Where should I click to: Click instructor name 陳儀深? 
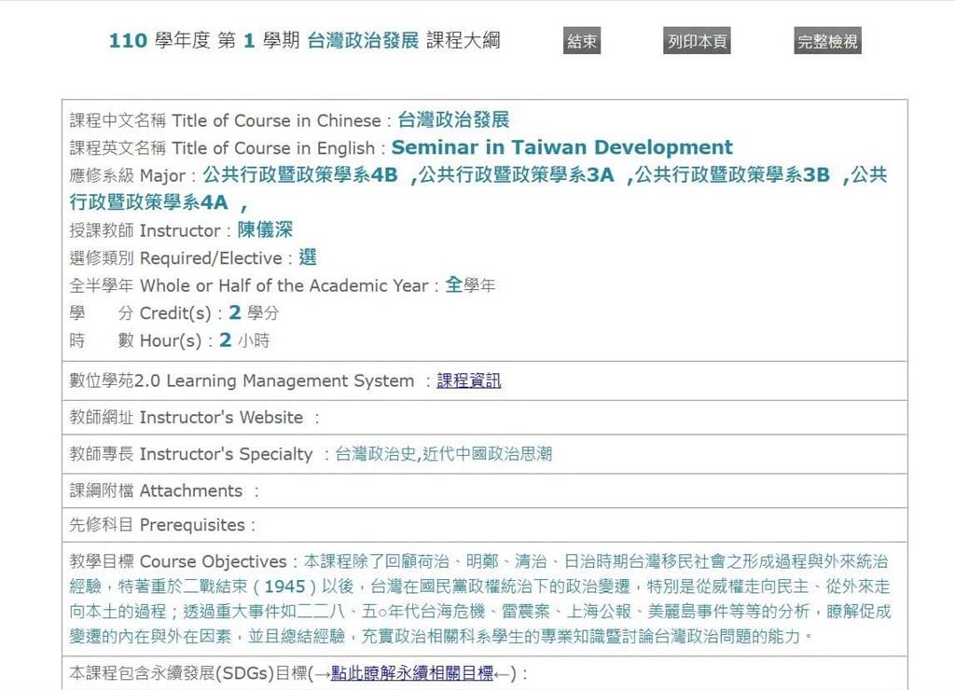[265, 229]
